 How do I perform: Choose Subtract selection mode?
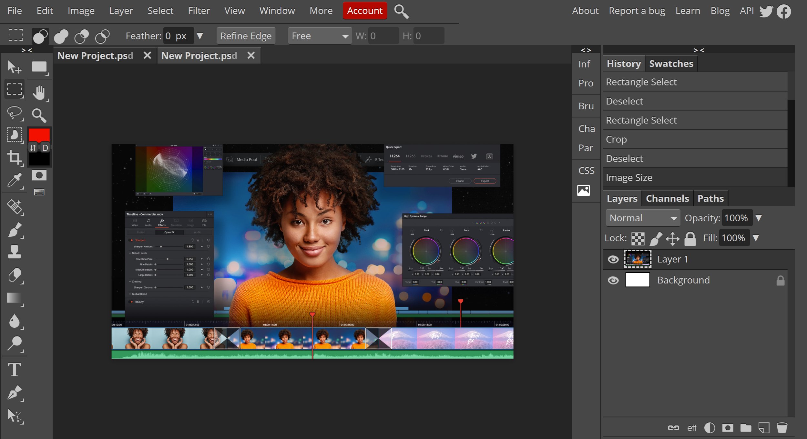pyautogui.click(x=82, y=36)
